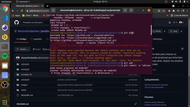Open Chrome profile avatar

pos(183,11)
